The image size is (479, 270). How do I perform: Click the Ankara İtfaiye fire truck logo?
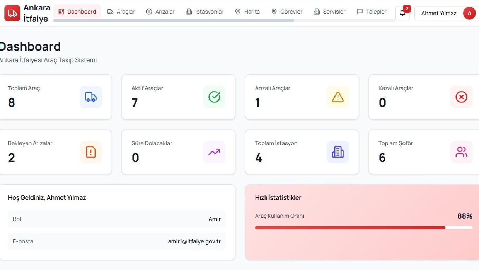[12, 13]
